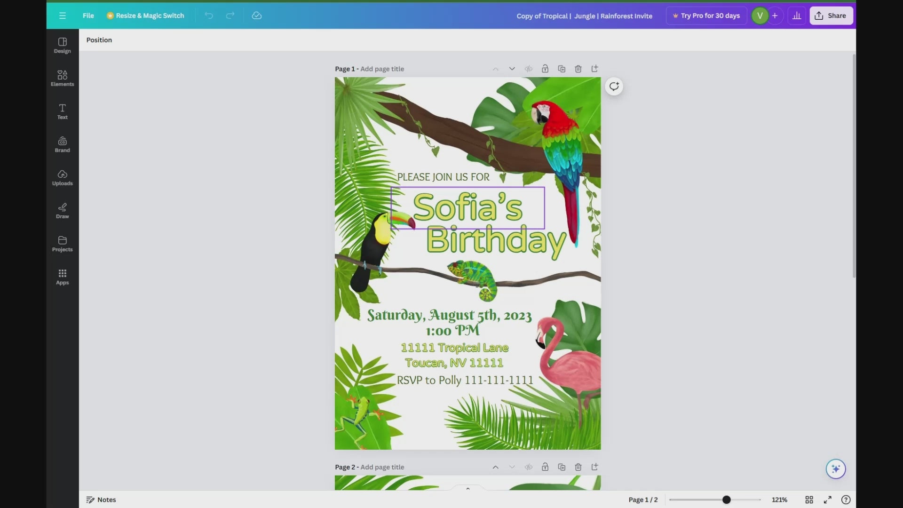Open the File menu
The height and width of the screenshot is (508, 903).
[x=88, y=16]
